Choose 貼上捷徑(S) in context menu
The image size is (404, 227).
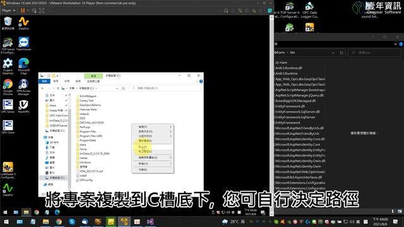pos(153,151)
